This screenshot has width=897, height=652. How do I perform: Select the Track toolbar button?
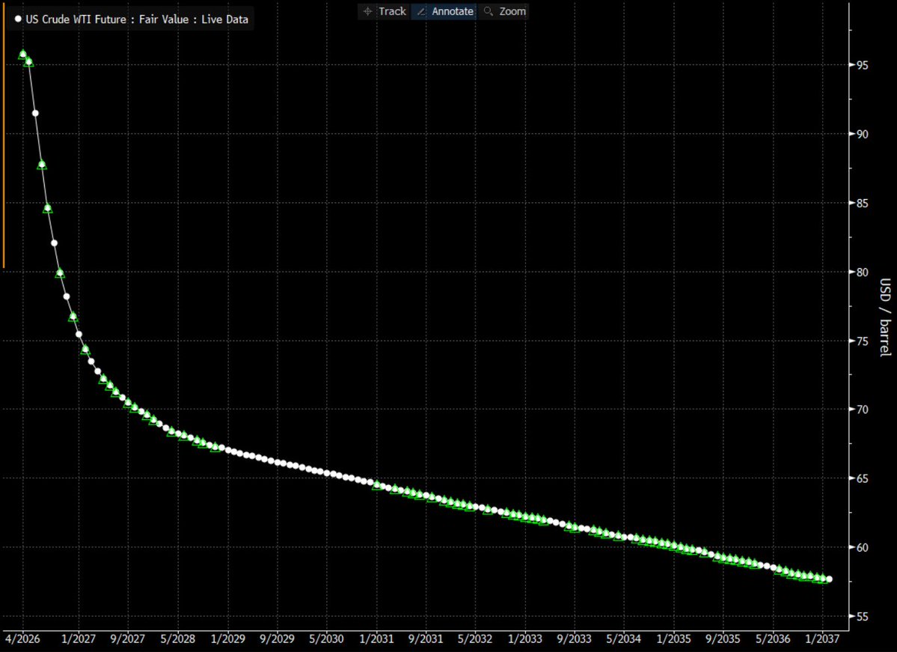point(385,11)
